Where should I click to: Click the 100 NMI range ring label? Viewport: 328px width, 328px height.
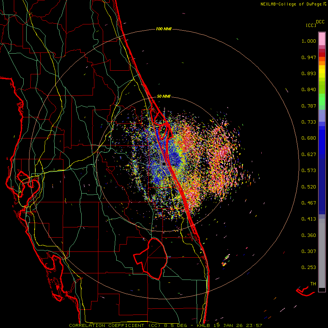(164, 29)
